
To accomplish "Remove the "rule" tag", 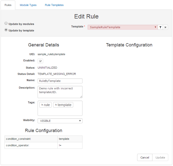I will coord(42,105).
